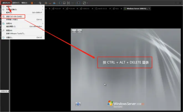The height and width of the screenshot is (112, 183).
Task: Click the Press CTRL + ALT + DELETE login prompt
Action: pos(126,62)
